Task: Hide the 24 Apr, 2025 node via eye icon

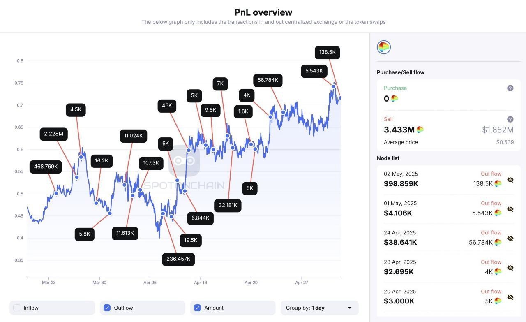Action: click(510, 239)
